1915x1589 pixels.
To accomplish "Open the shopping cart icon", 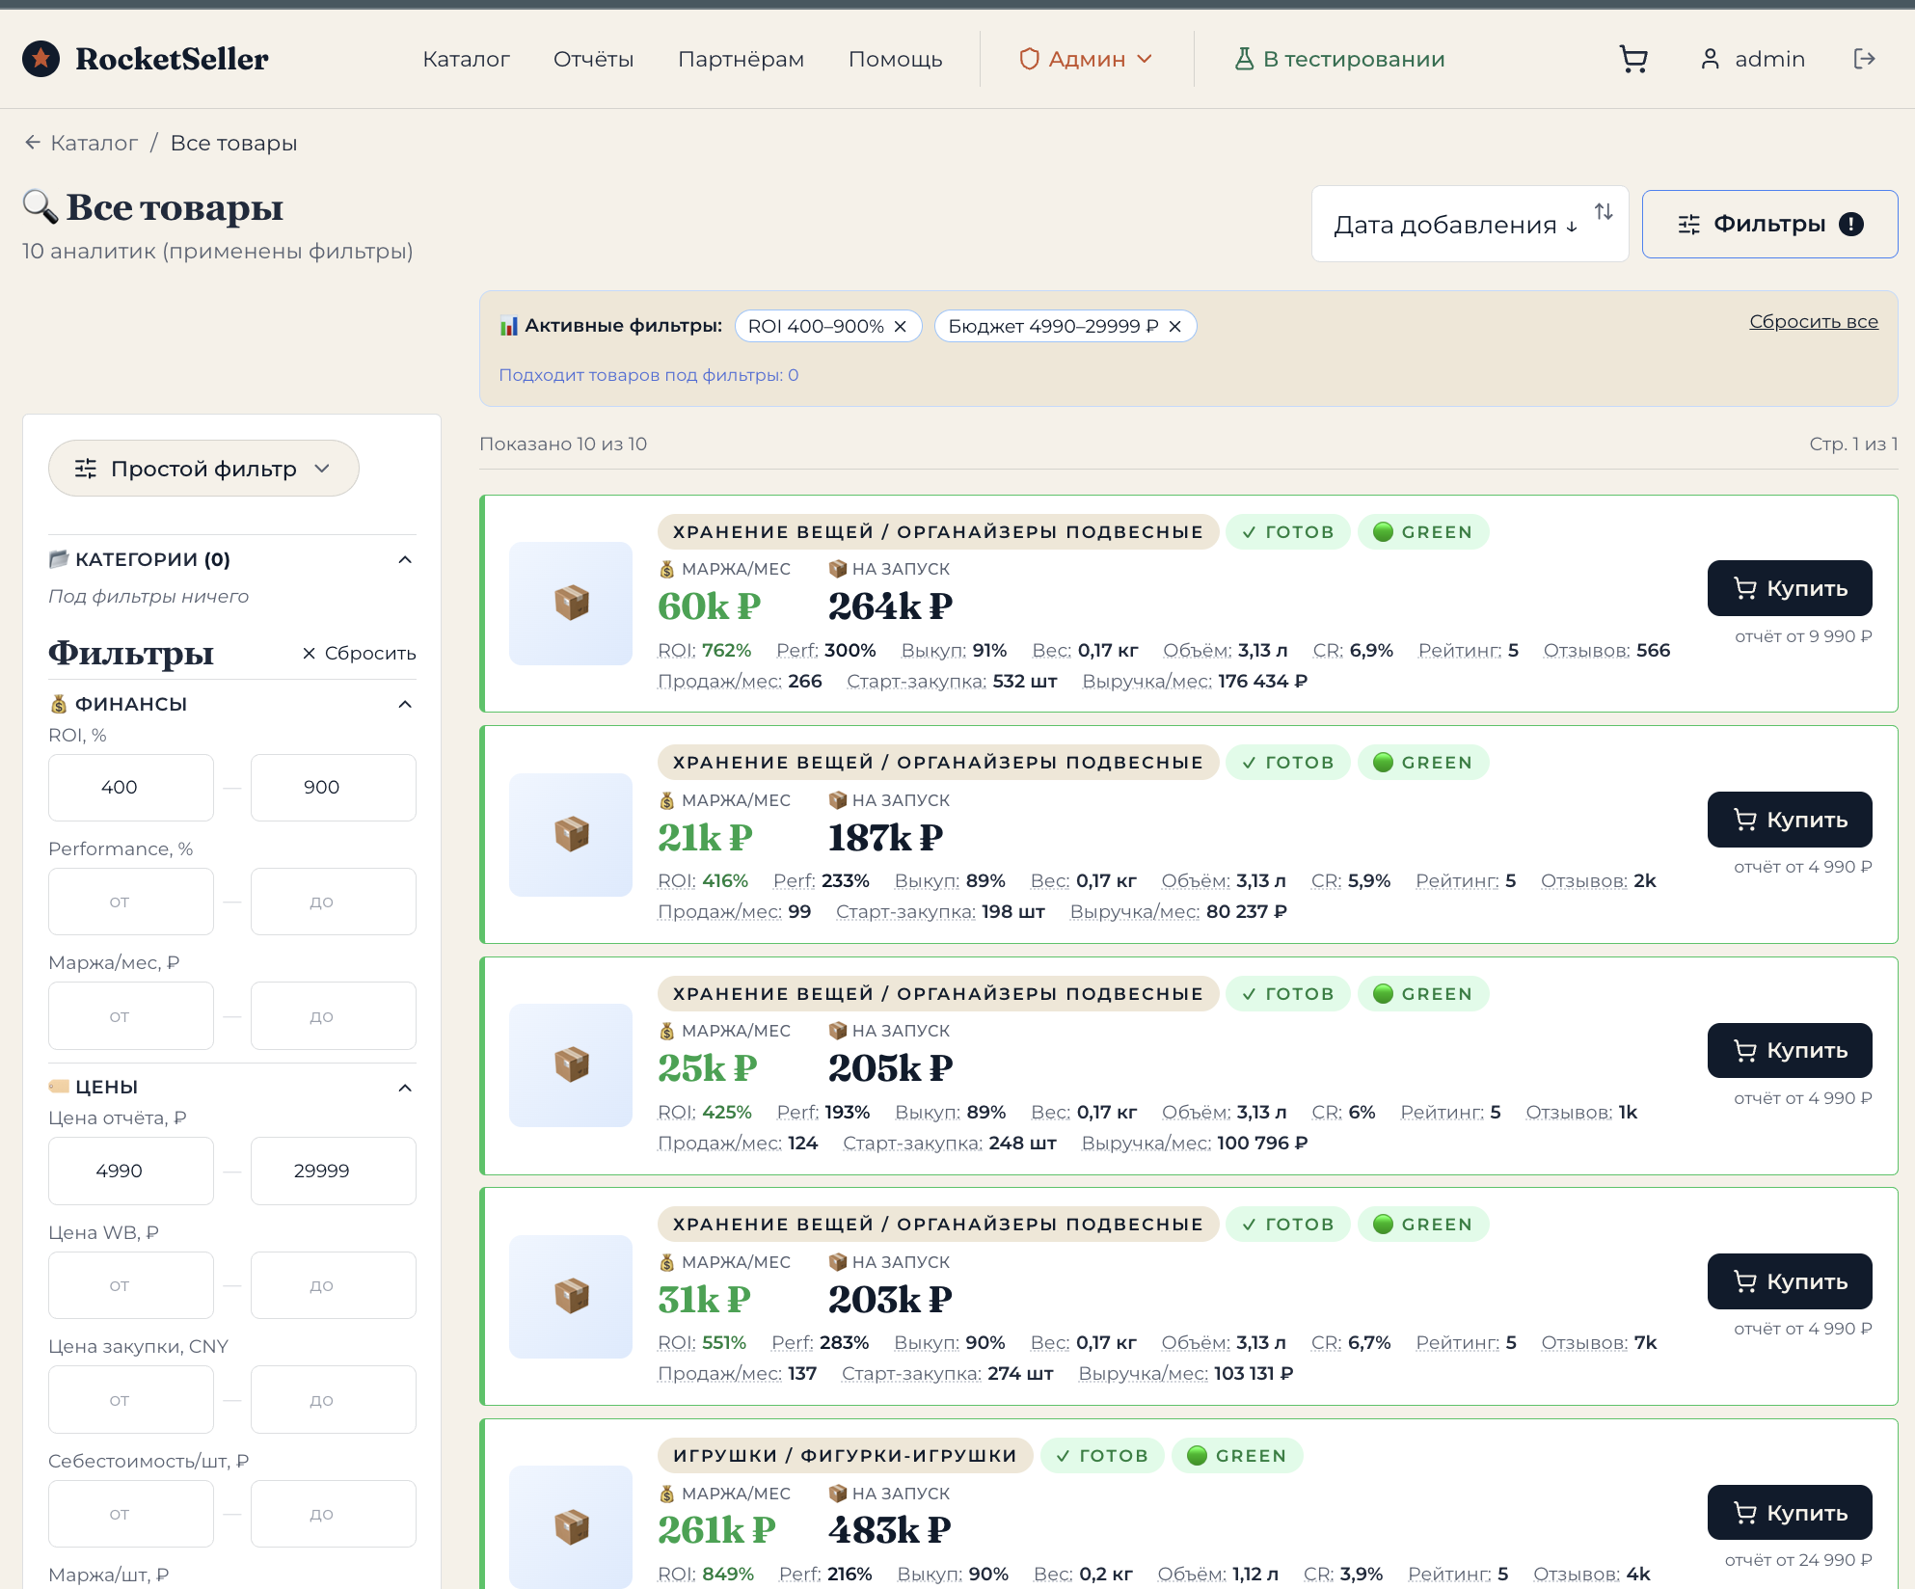I will pyautogui.click(x=1633, y=59).
